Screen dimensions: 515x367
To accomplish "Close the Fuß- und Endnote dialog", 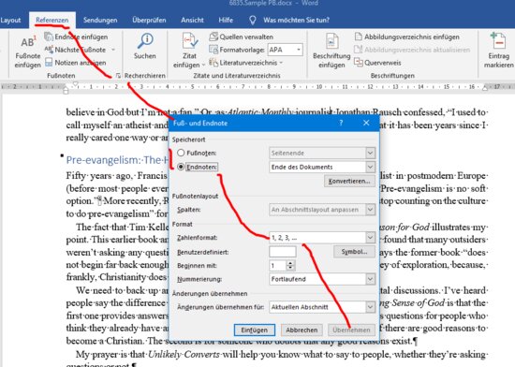I will coord(366,123).
